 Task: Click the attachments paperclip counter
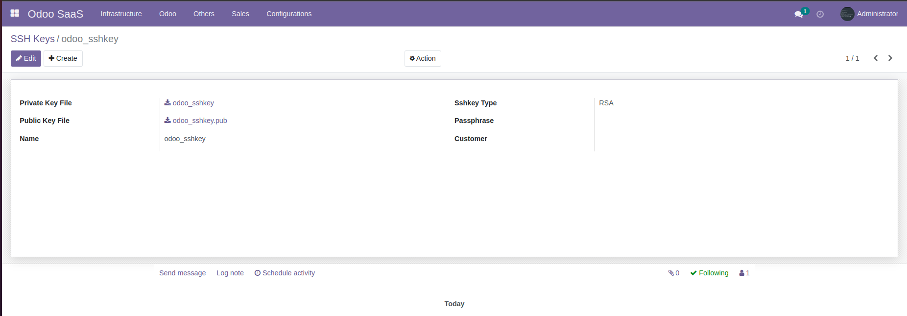coord(673,273)
